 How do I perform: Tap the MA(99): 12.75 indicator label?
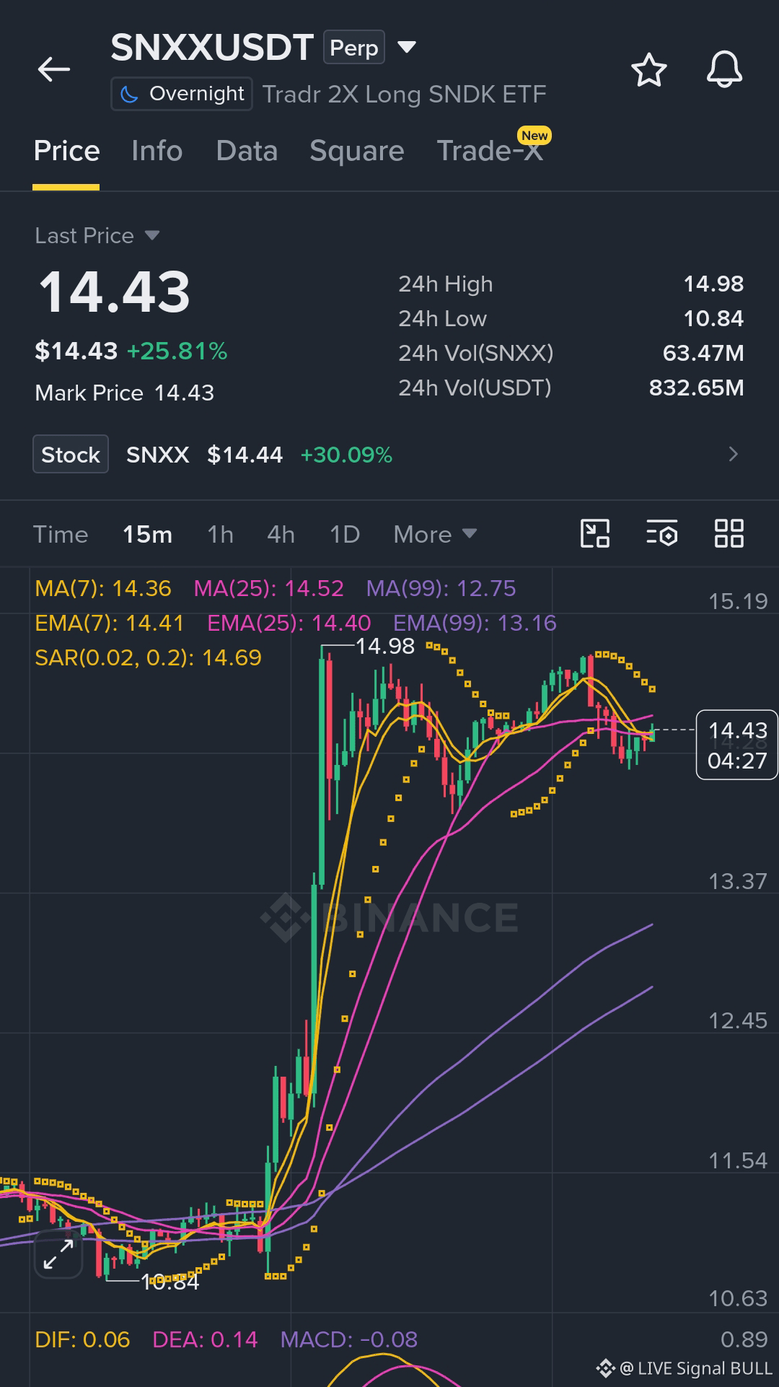pos(441,588)
